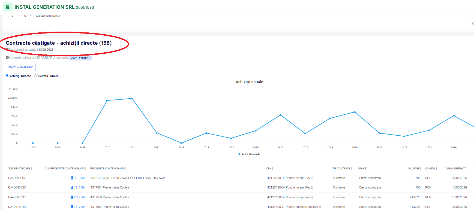Select the Achiziții Directe radio button
The height and width of the screenshot is (210, 474).
click(7, 76)
